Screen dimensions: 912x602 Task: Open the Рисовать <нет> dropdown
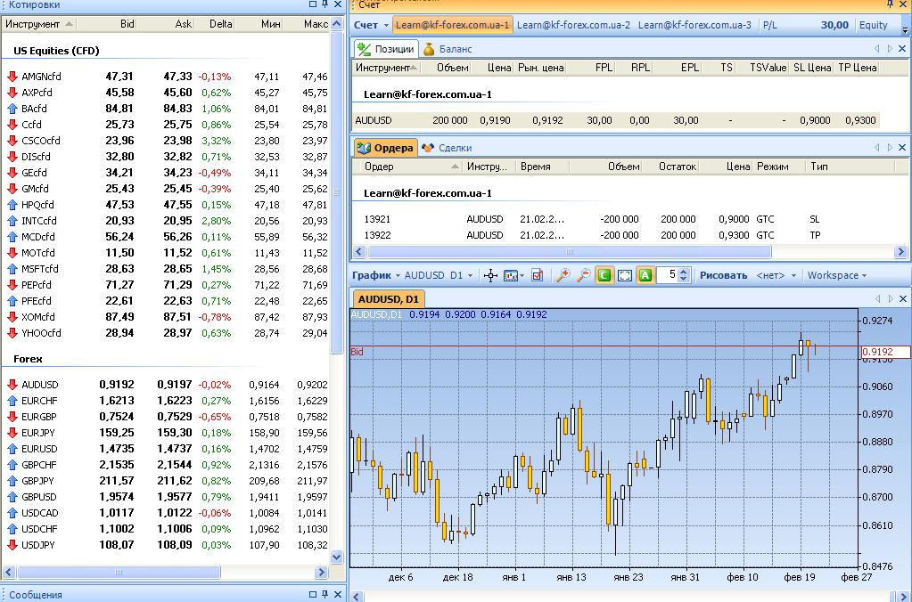click(x=776, y=275)
